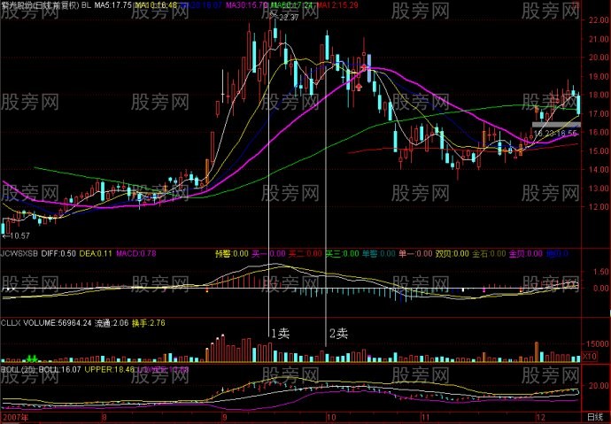This screenshot has width=611, height=424.
Task: Click the 金贝:0.00 purple label
Action: coord(526,254)
